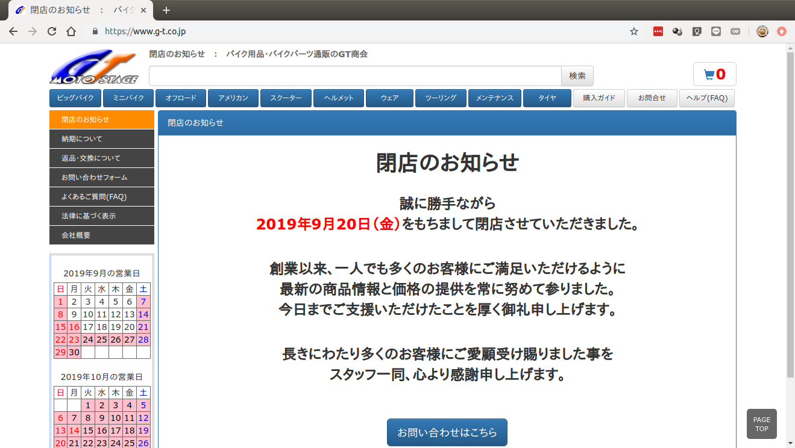Image resolution: width=795 pixels, height=448 pixels.
Task: Open the LastPass extension icon
Action: (x=658, y=31)
